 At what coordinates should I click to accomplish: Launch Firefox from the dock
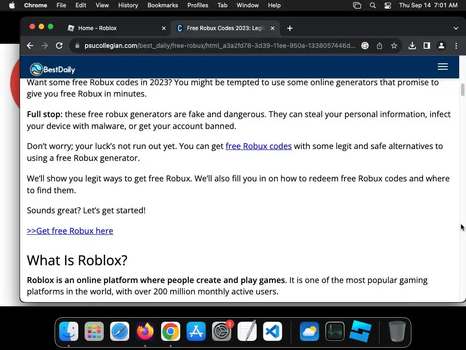tap(145, 331)
